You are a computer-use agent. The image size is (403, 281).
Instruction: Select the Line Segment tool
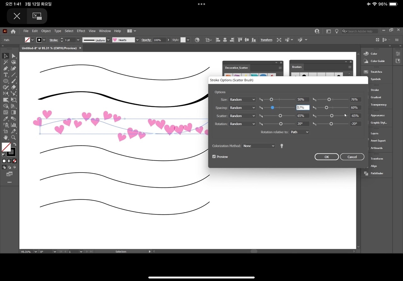point(14,75)
